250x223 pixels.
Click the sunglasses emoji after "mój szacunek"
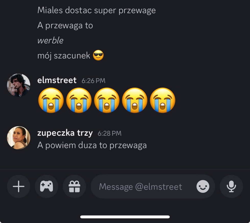pos(98,55)
